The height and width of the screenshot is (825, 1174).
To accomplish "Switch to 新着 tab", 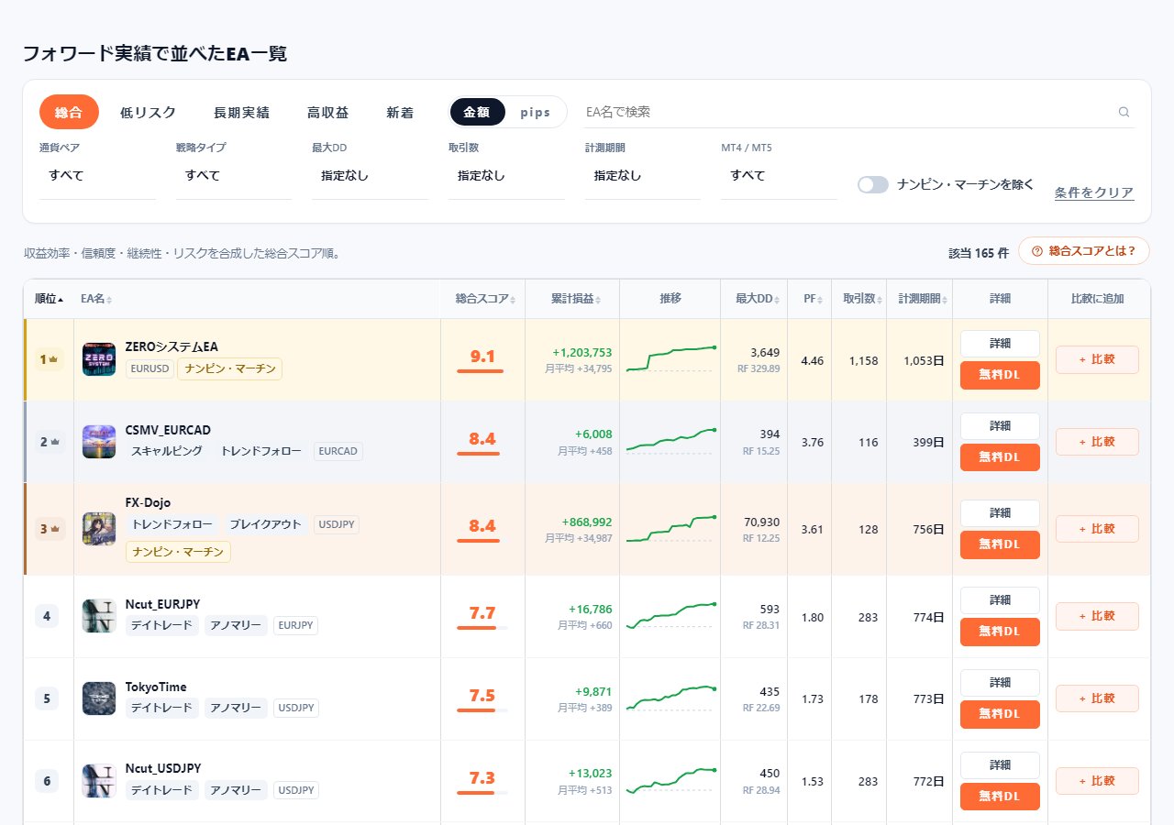I will coord(400,112).
